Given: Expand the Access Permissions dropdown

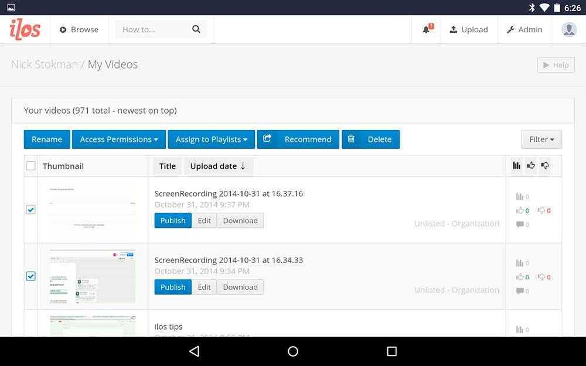Looking at the screenshot, I should coord(119,139).
